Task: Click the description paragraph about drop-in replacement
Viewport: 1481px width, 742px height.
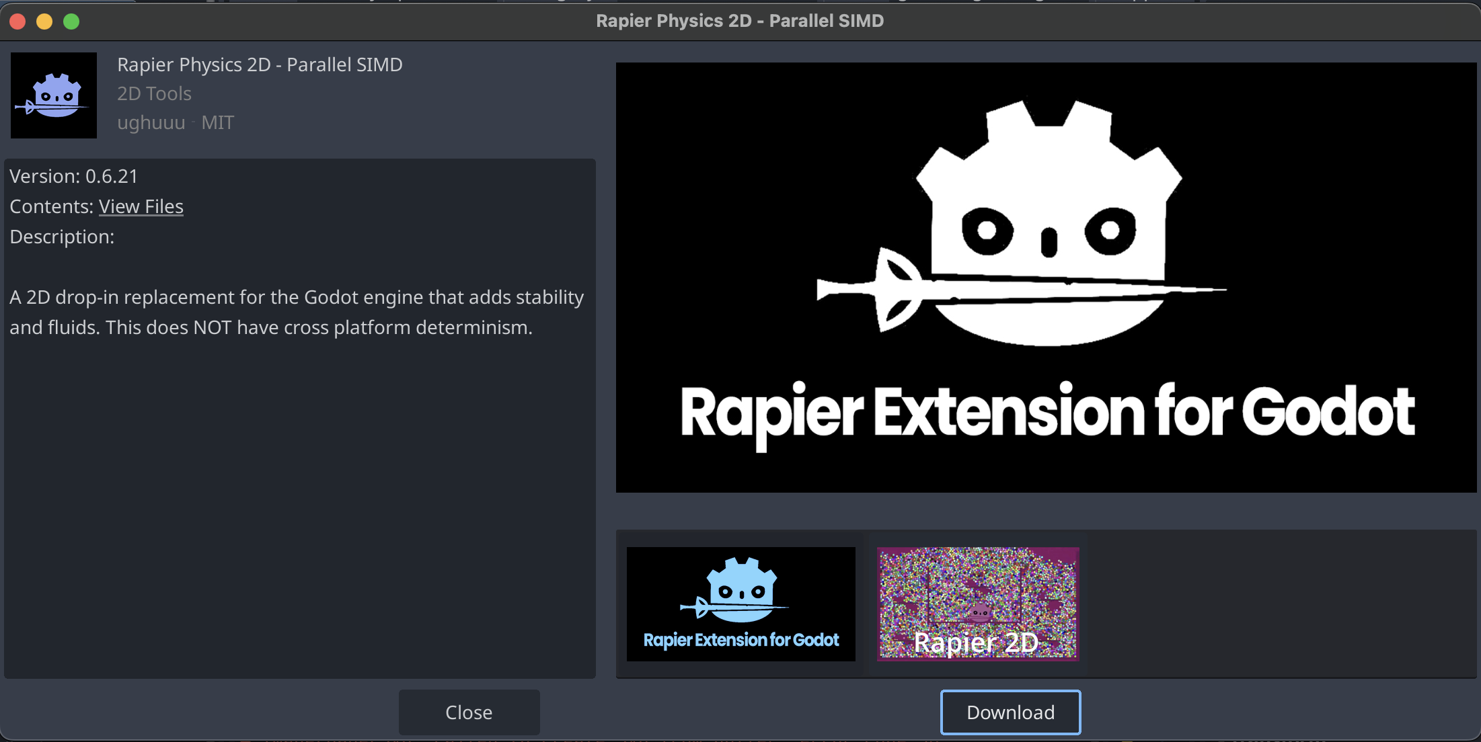Action: coord(297,312)
